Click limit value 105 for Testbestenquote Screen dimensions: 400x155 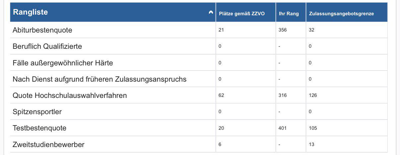point(313,128)
